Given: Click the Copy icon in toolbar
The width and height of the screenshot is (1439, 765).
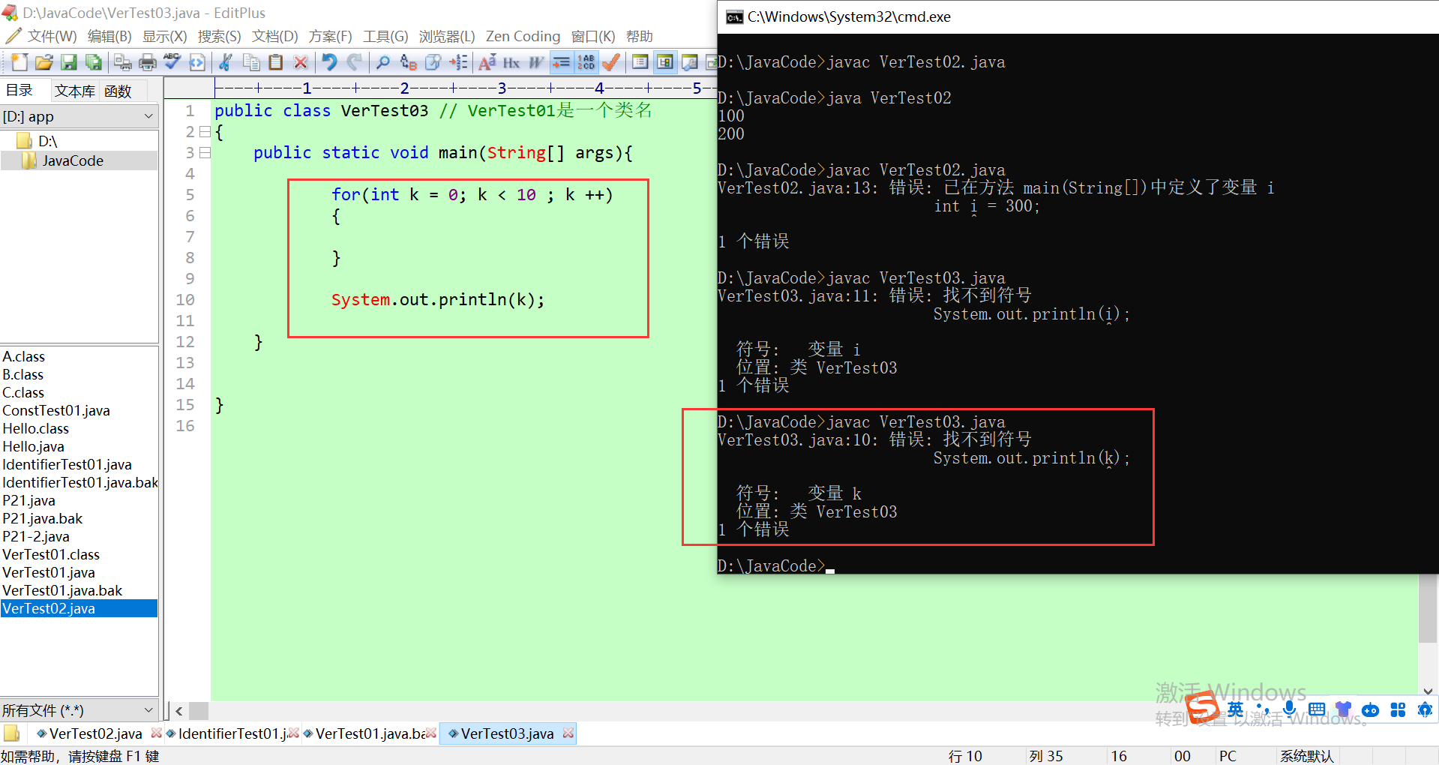Looking at the screenshot, I should click(x=251, y=62).
